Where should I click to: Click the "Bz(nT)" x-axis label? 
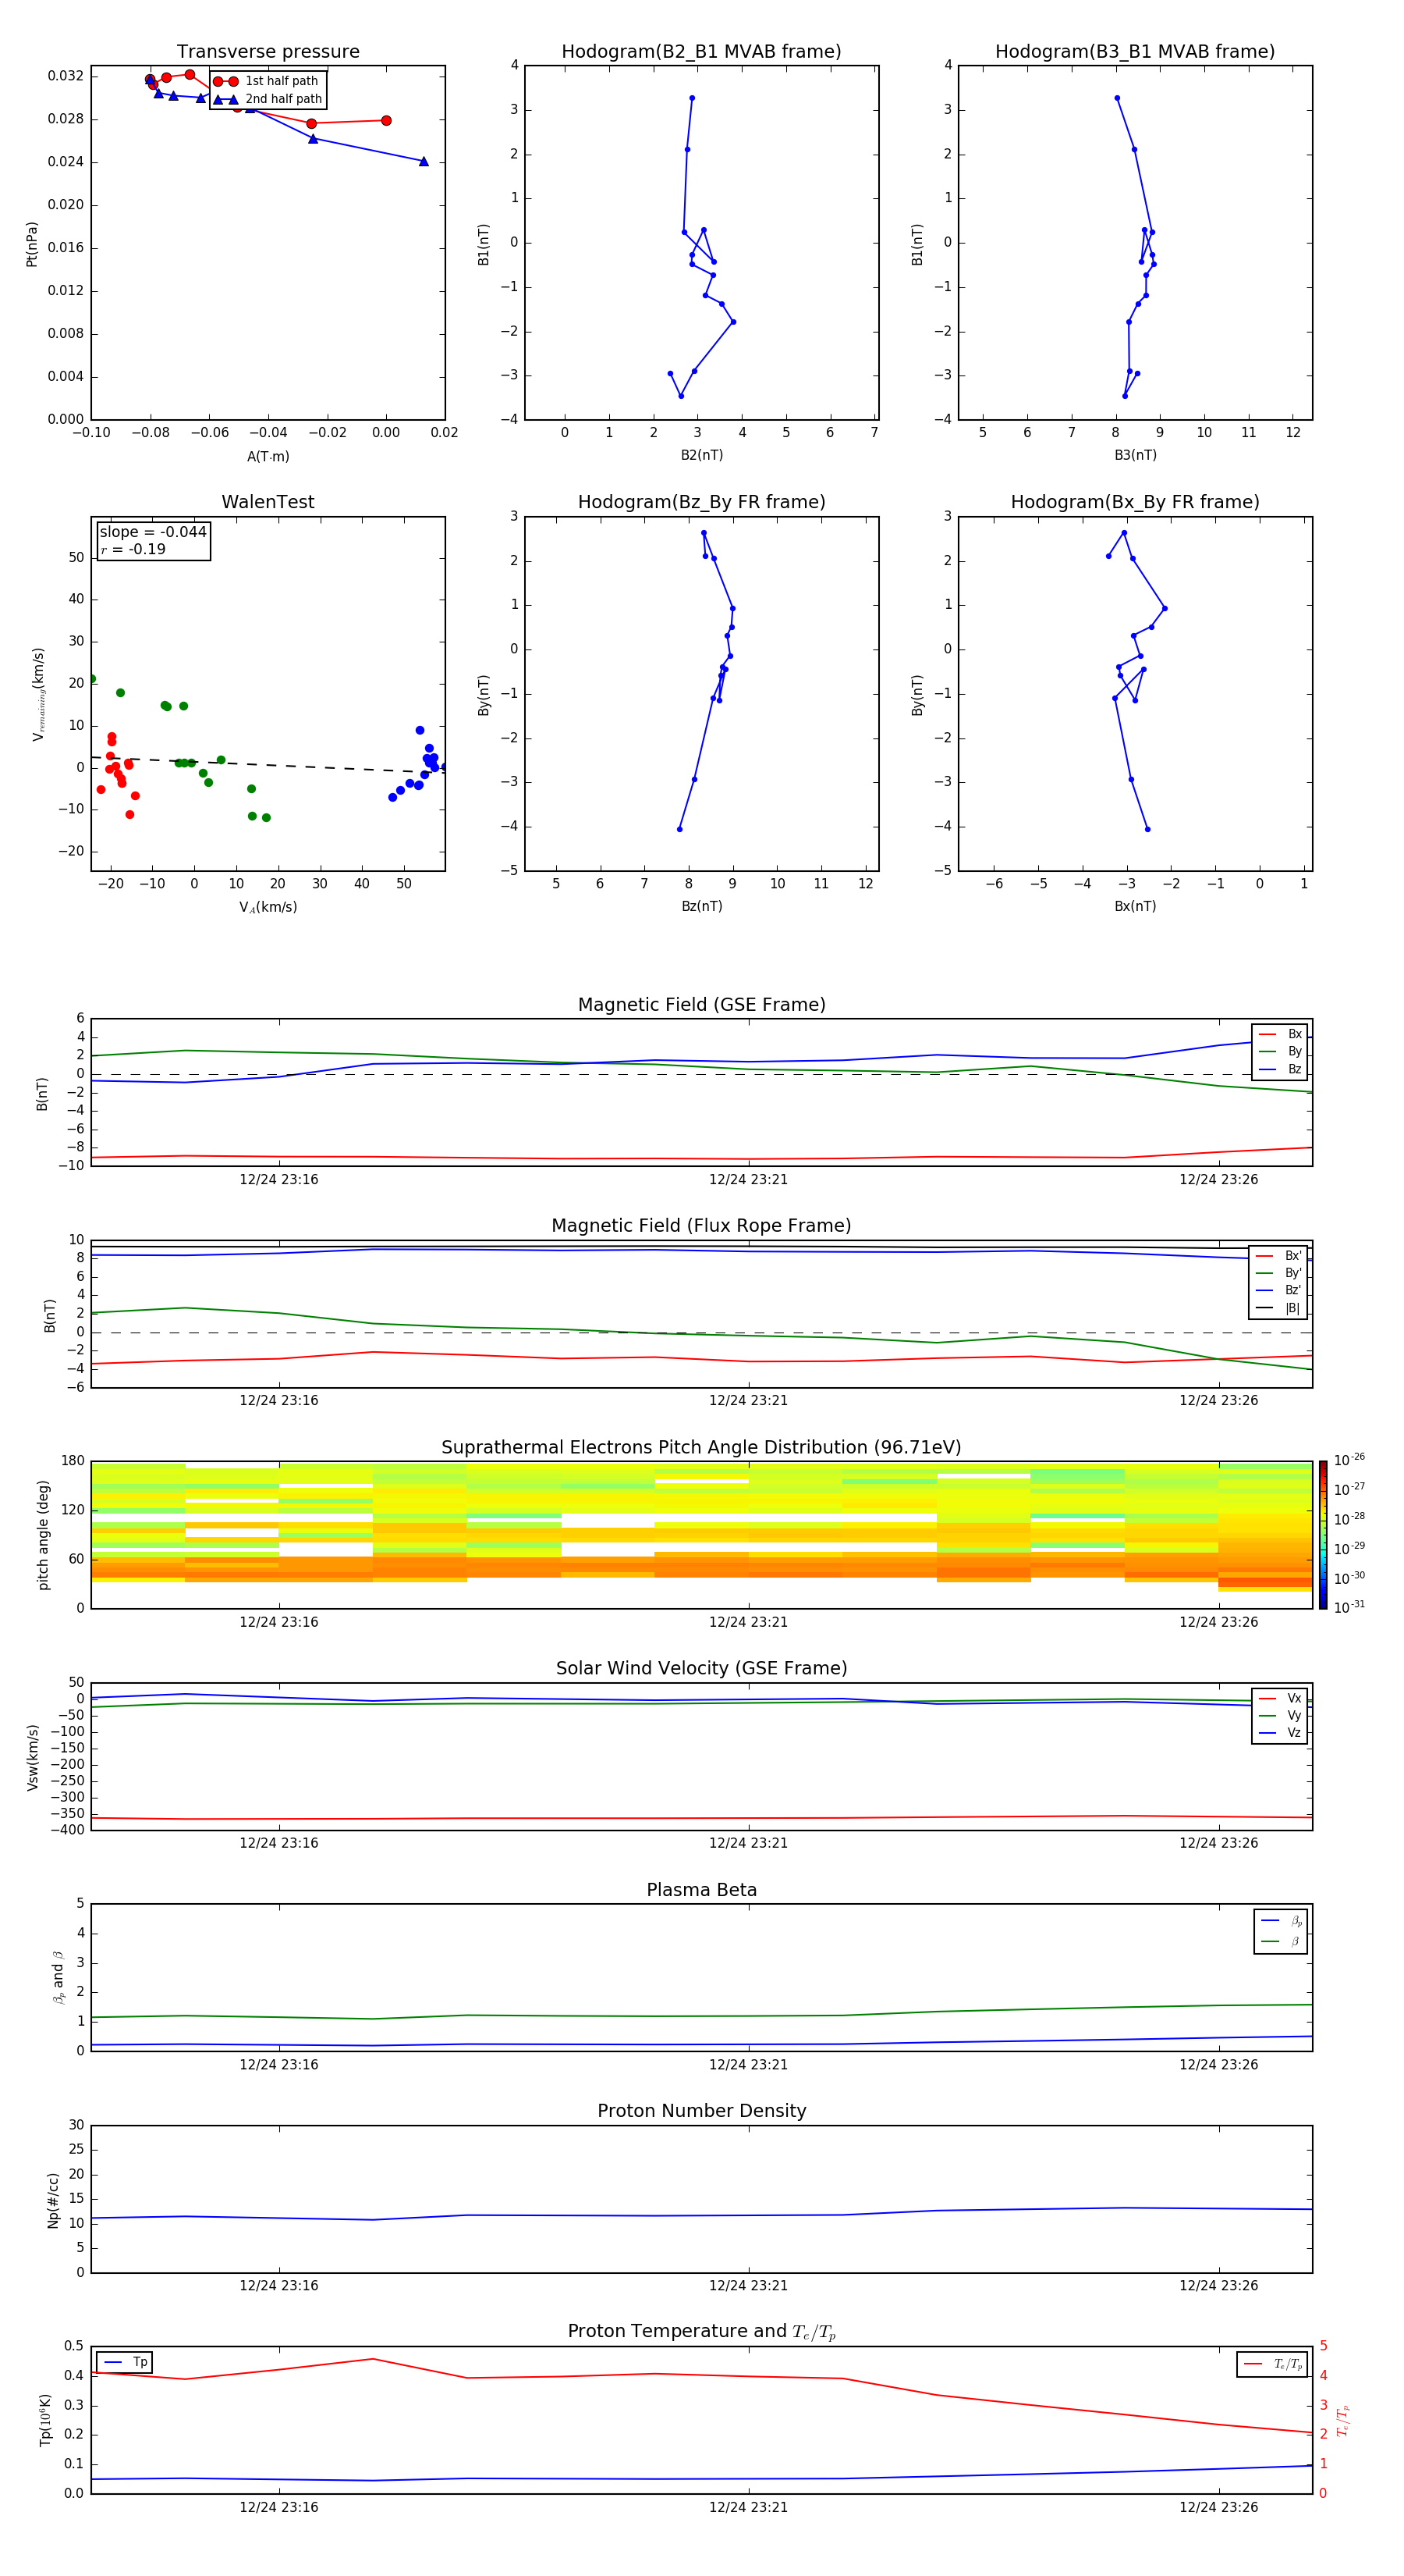coord(701,906)
